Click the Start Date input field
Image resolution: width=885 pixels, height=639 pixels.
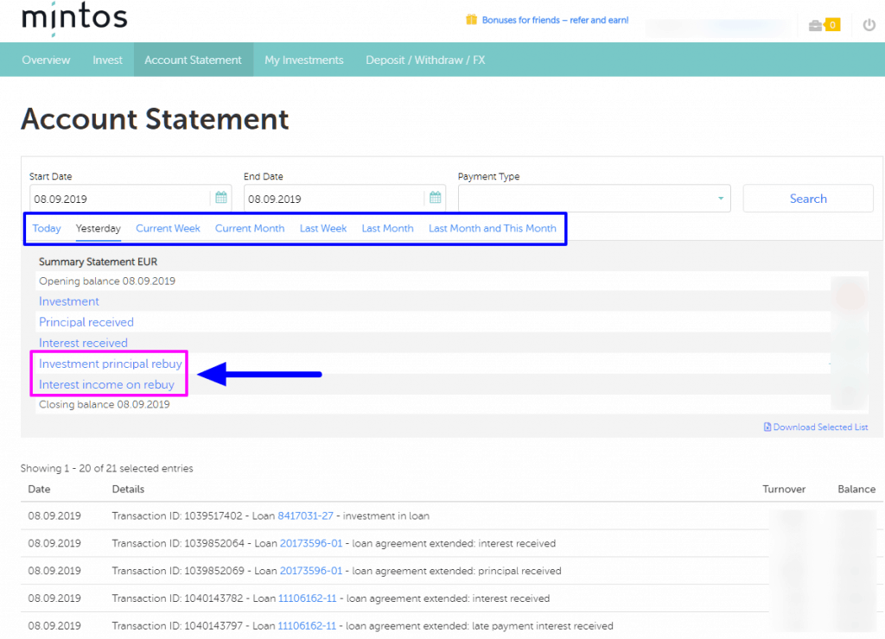121,197
